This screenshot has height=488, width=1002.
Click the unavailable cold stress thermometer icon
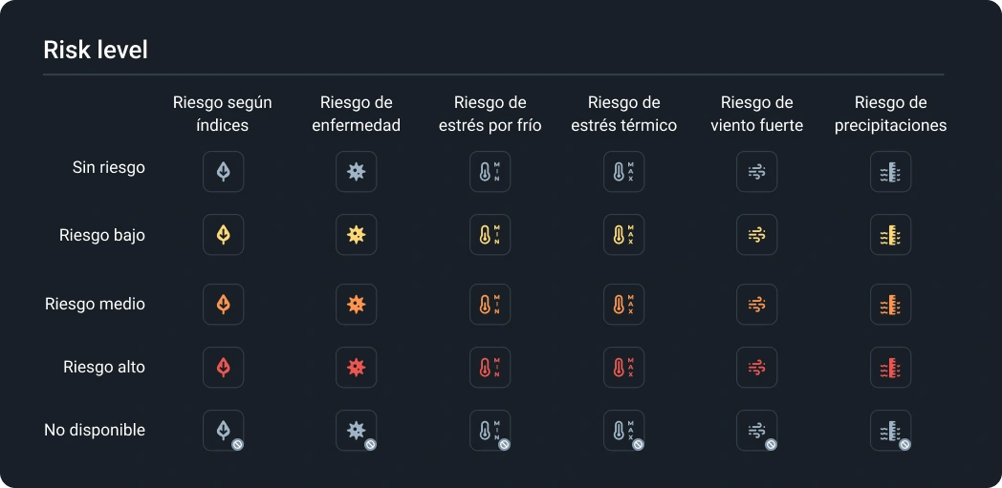pyautogui.click(x=490, y=431)
